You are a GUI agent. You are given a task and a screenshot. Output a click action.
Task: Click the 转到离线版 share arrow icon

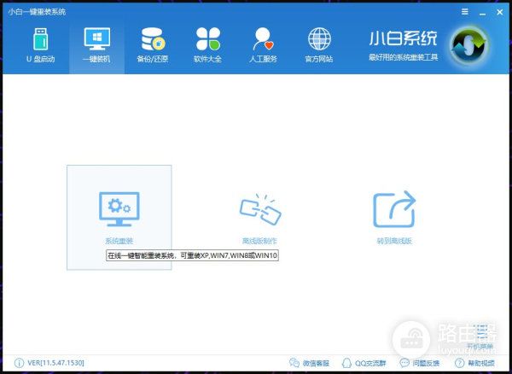(394, 209)
